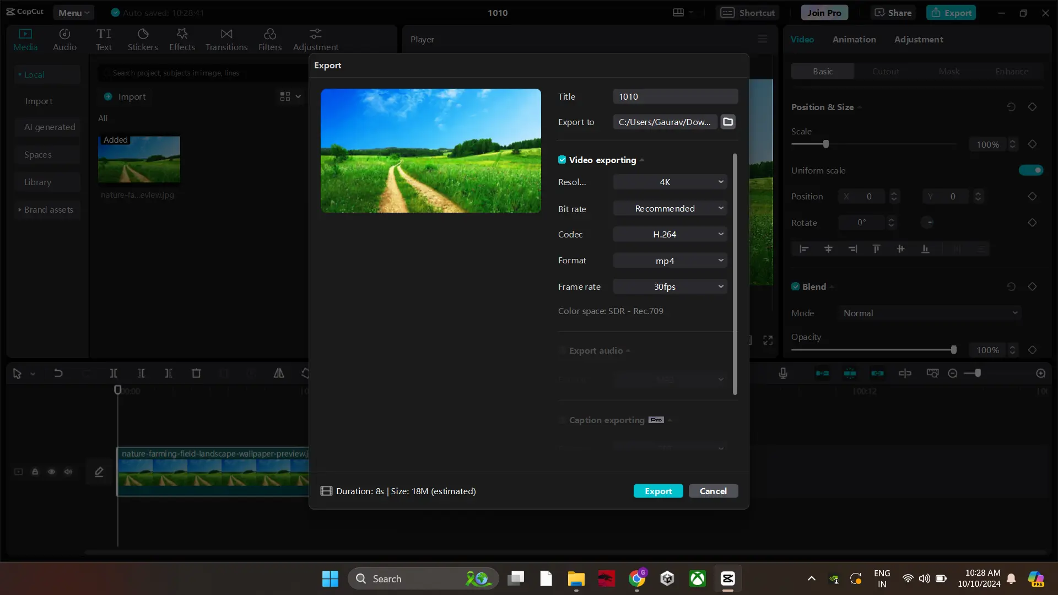
Task: Click the zoom out timeline minus icon
Action: point(953,374)
